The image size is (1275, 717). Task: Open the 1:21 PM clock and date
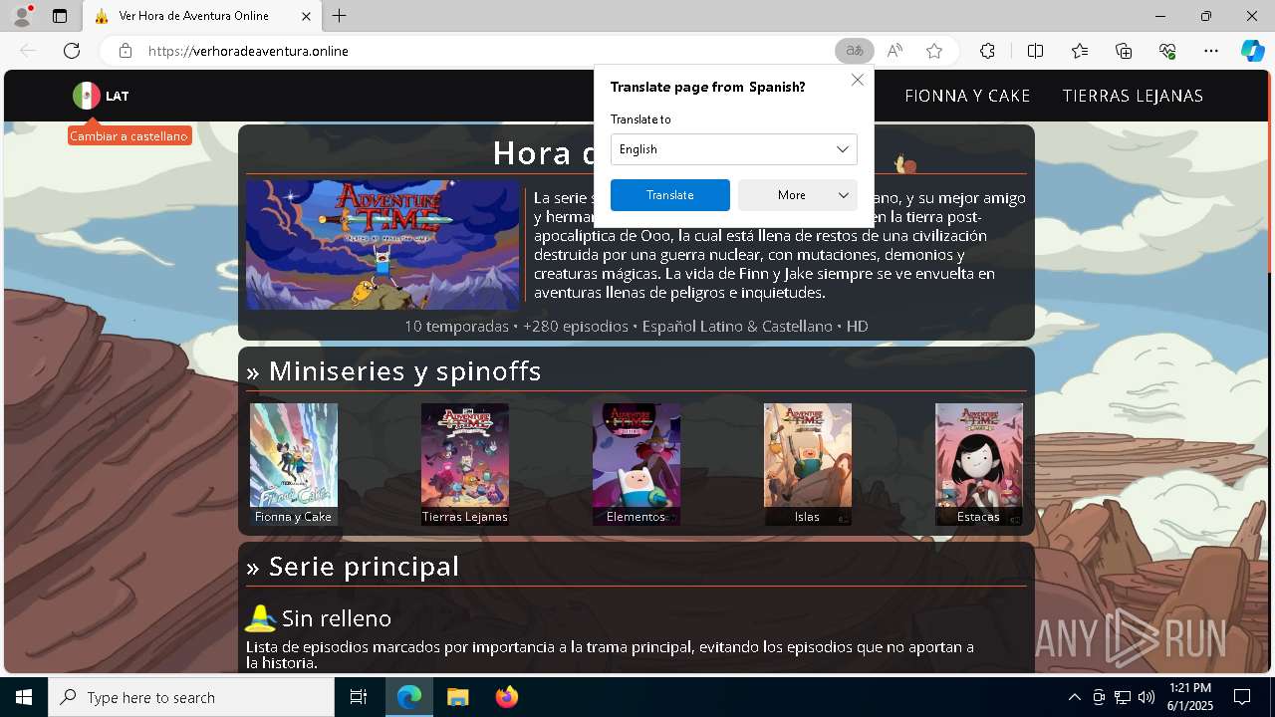[x=1189, y=697]
